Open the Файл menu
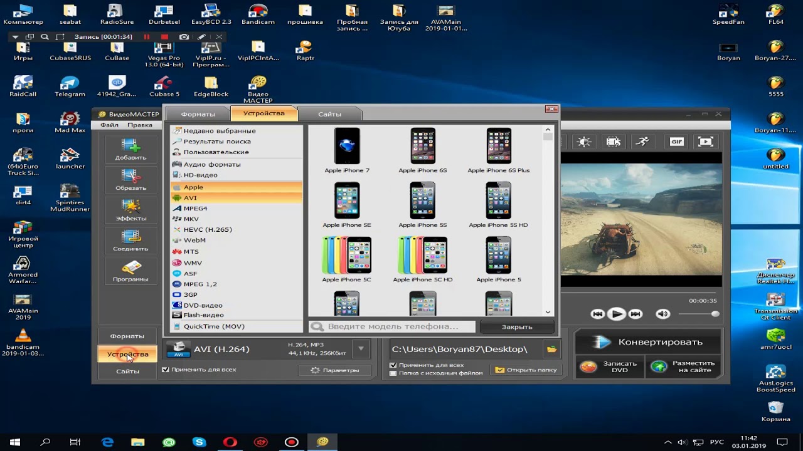Viewport: 803px width, 451px height. (109, 125)
